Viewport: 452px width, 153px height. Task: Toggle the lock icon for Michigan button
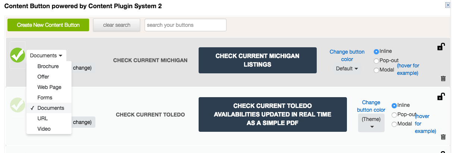[441, 47]
